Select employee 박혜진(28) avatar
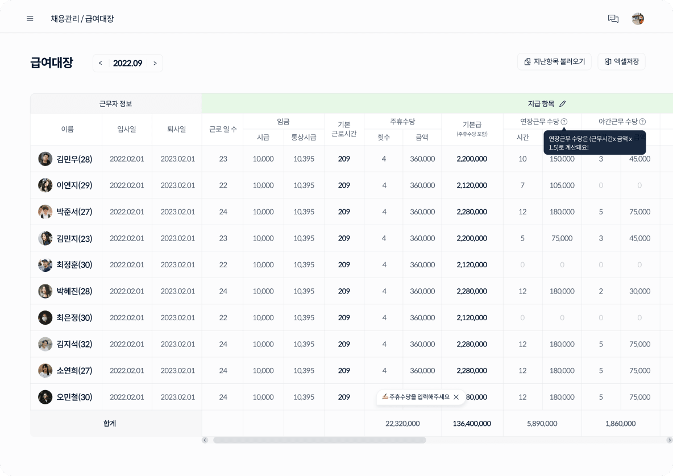This screenshot has width=673, height=476. pyautogui.click(x=45, y=291)
